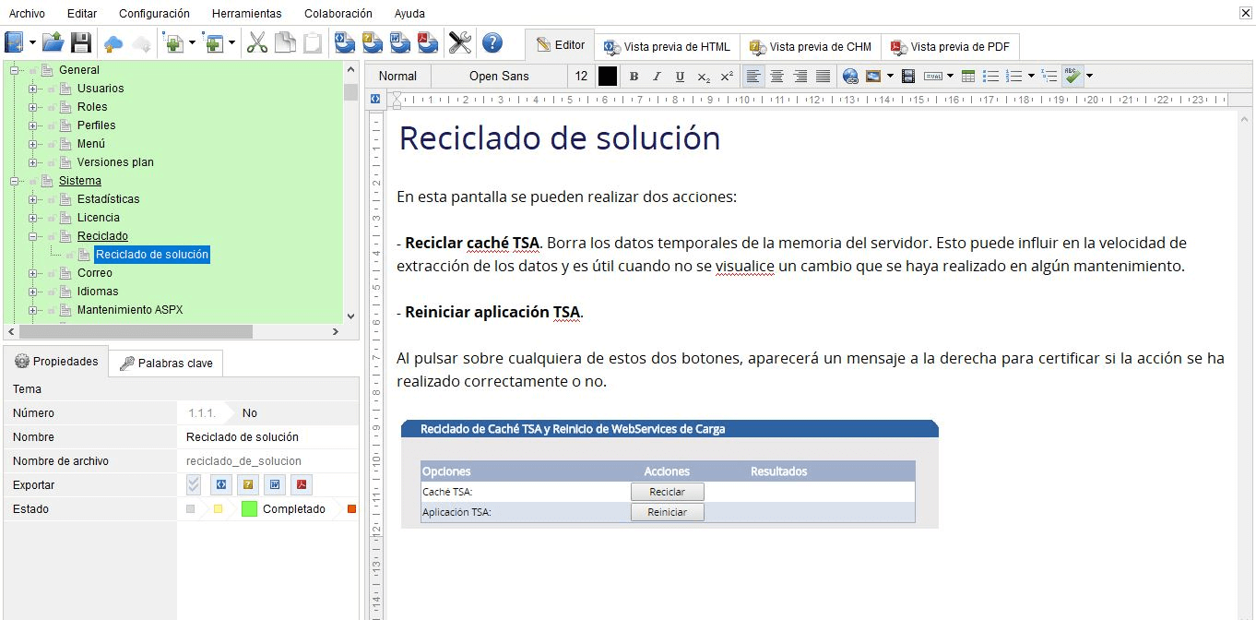
Task: Collapse the Sistema tree node
Action: coord(14,181)
